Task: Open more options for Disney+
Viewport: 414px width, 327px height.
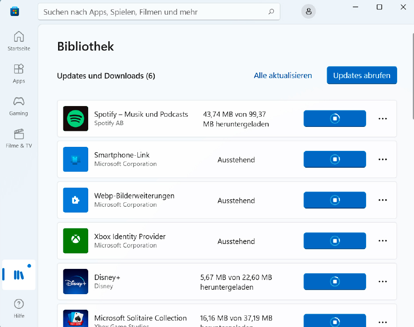Action: pos(383,282)
